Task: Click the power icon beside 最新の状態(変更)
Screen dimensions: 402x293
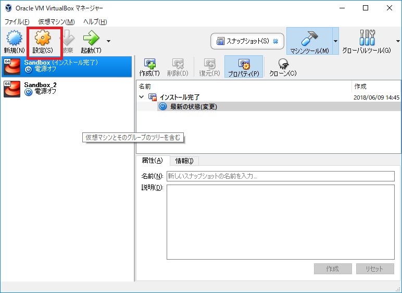Action: (x=162, y=106)
